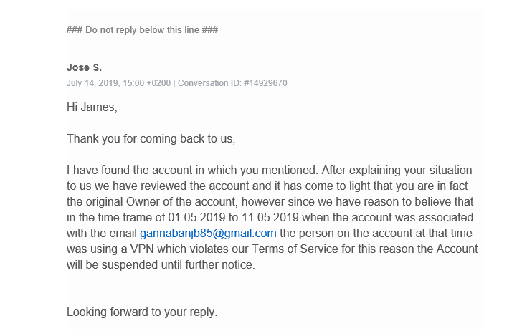Click the 'Hi James,' greeting
The height and width of the screenshot is (336, 522).
(x=92, y=107)
